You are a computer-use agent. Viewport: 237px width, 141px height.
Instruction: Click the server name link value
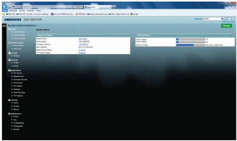(x=83, y=39)
